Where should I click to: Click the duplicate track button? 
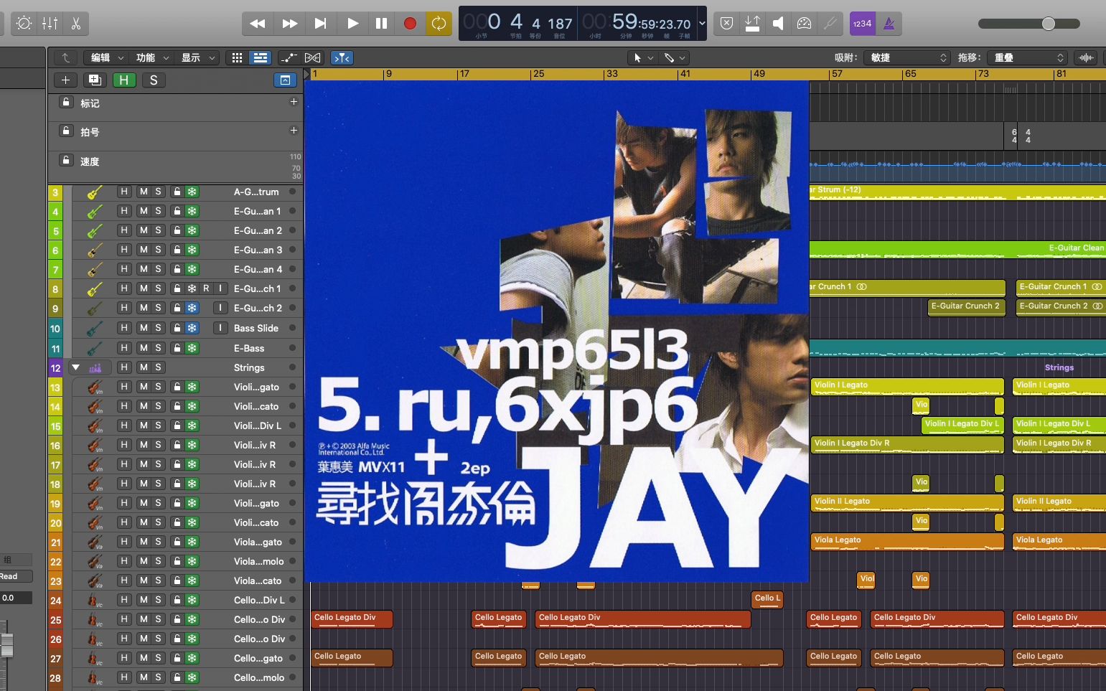click(x=95, y=80)
